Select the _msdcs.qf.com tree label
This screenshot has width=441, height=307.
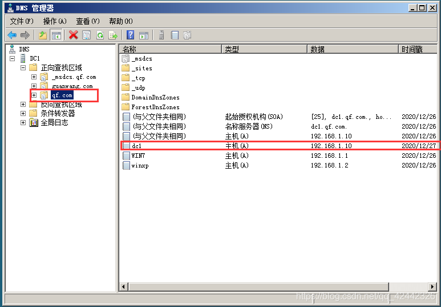point(74,77)
